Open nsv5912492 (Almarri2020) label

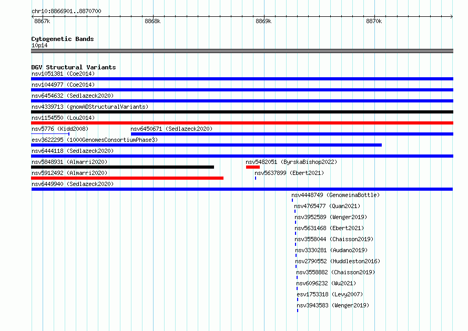point(69,173)
